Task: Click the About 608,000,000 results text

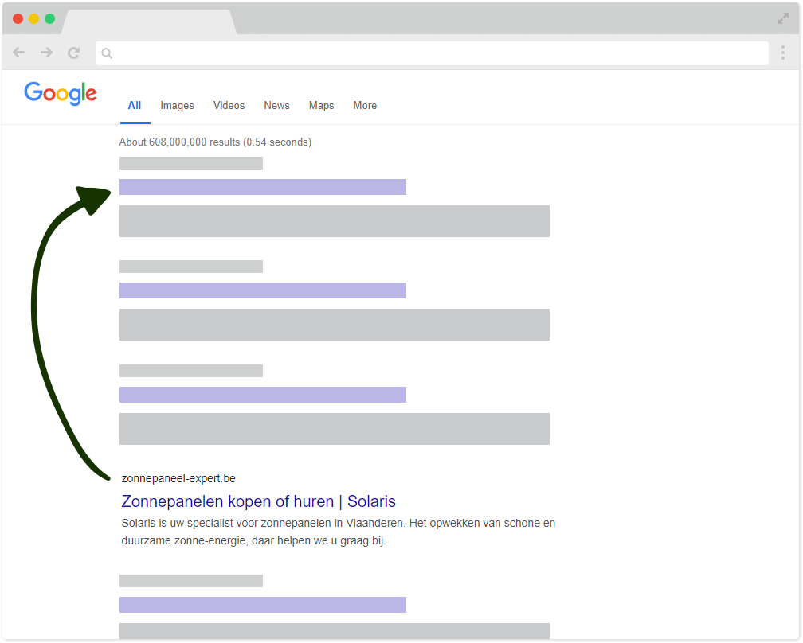Action: point(215,142)
